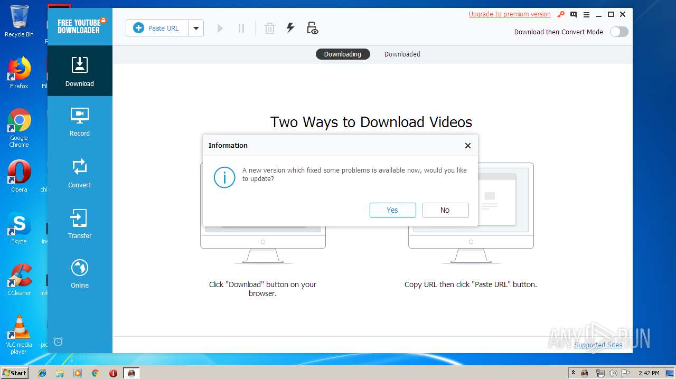Viewport: 676px width, 380px height.
Task: Open the Online section in sidebar
Action: tap(80, 273)
